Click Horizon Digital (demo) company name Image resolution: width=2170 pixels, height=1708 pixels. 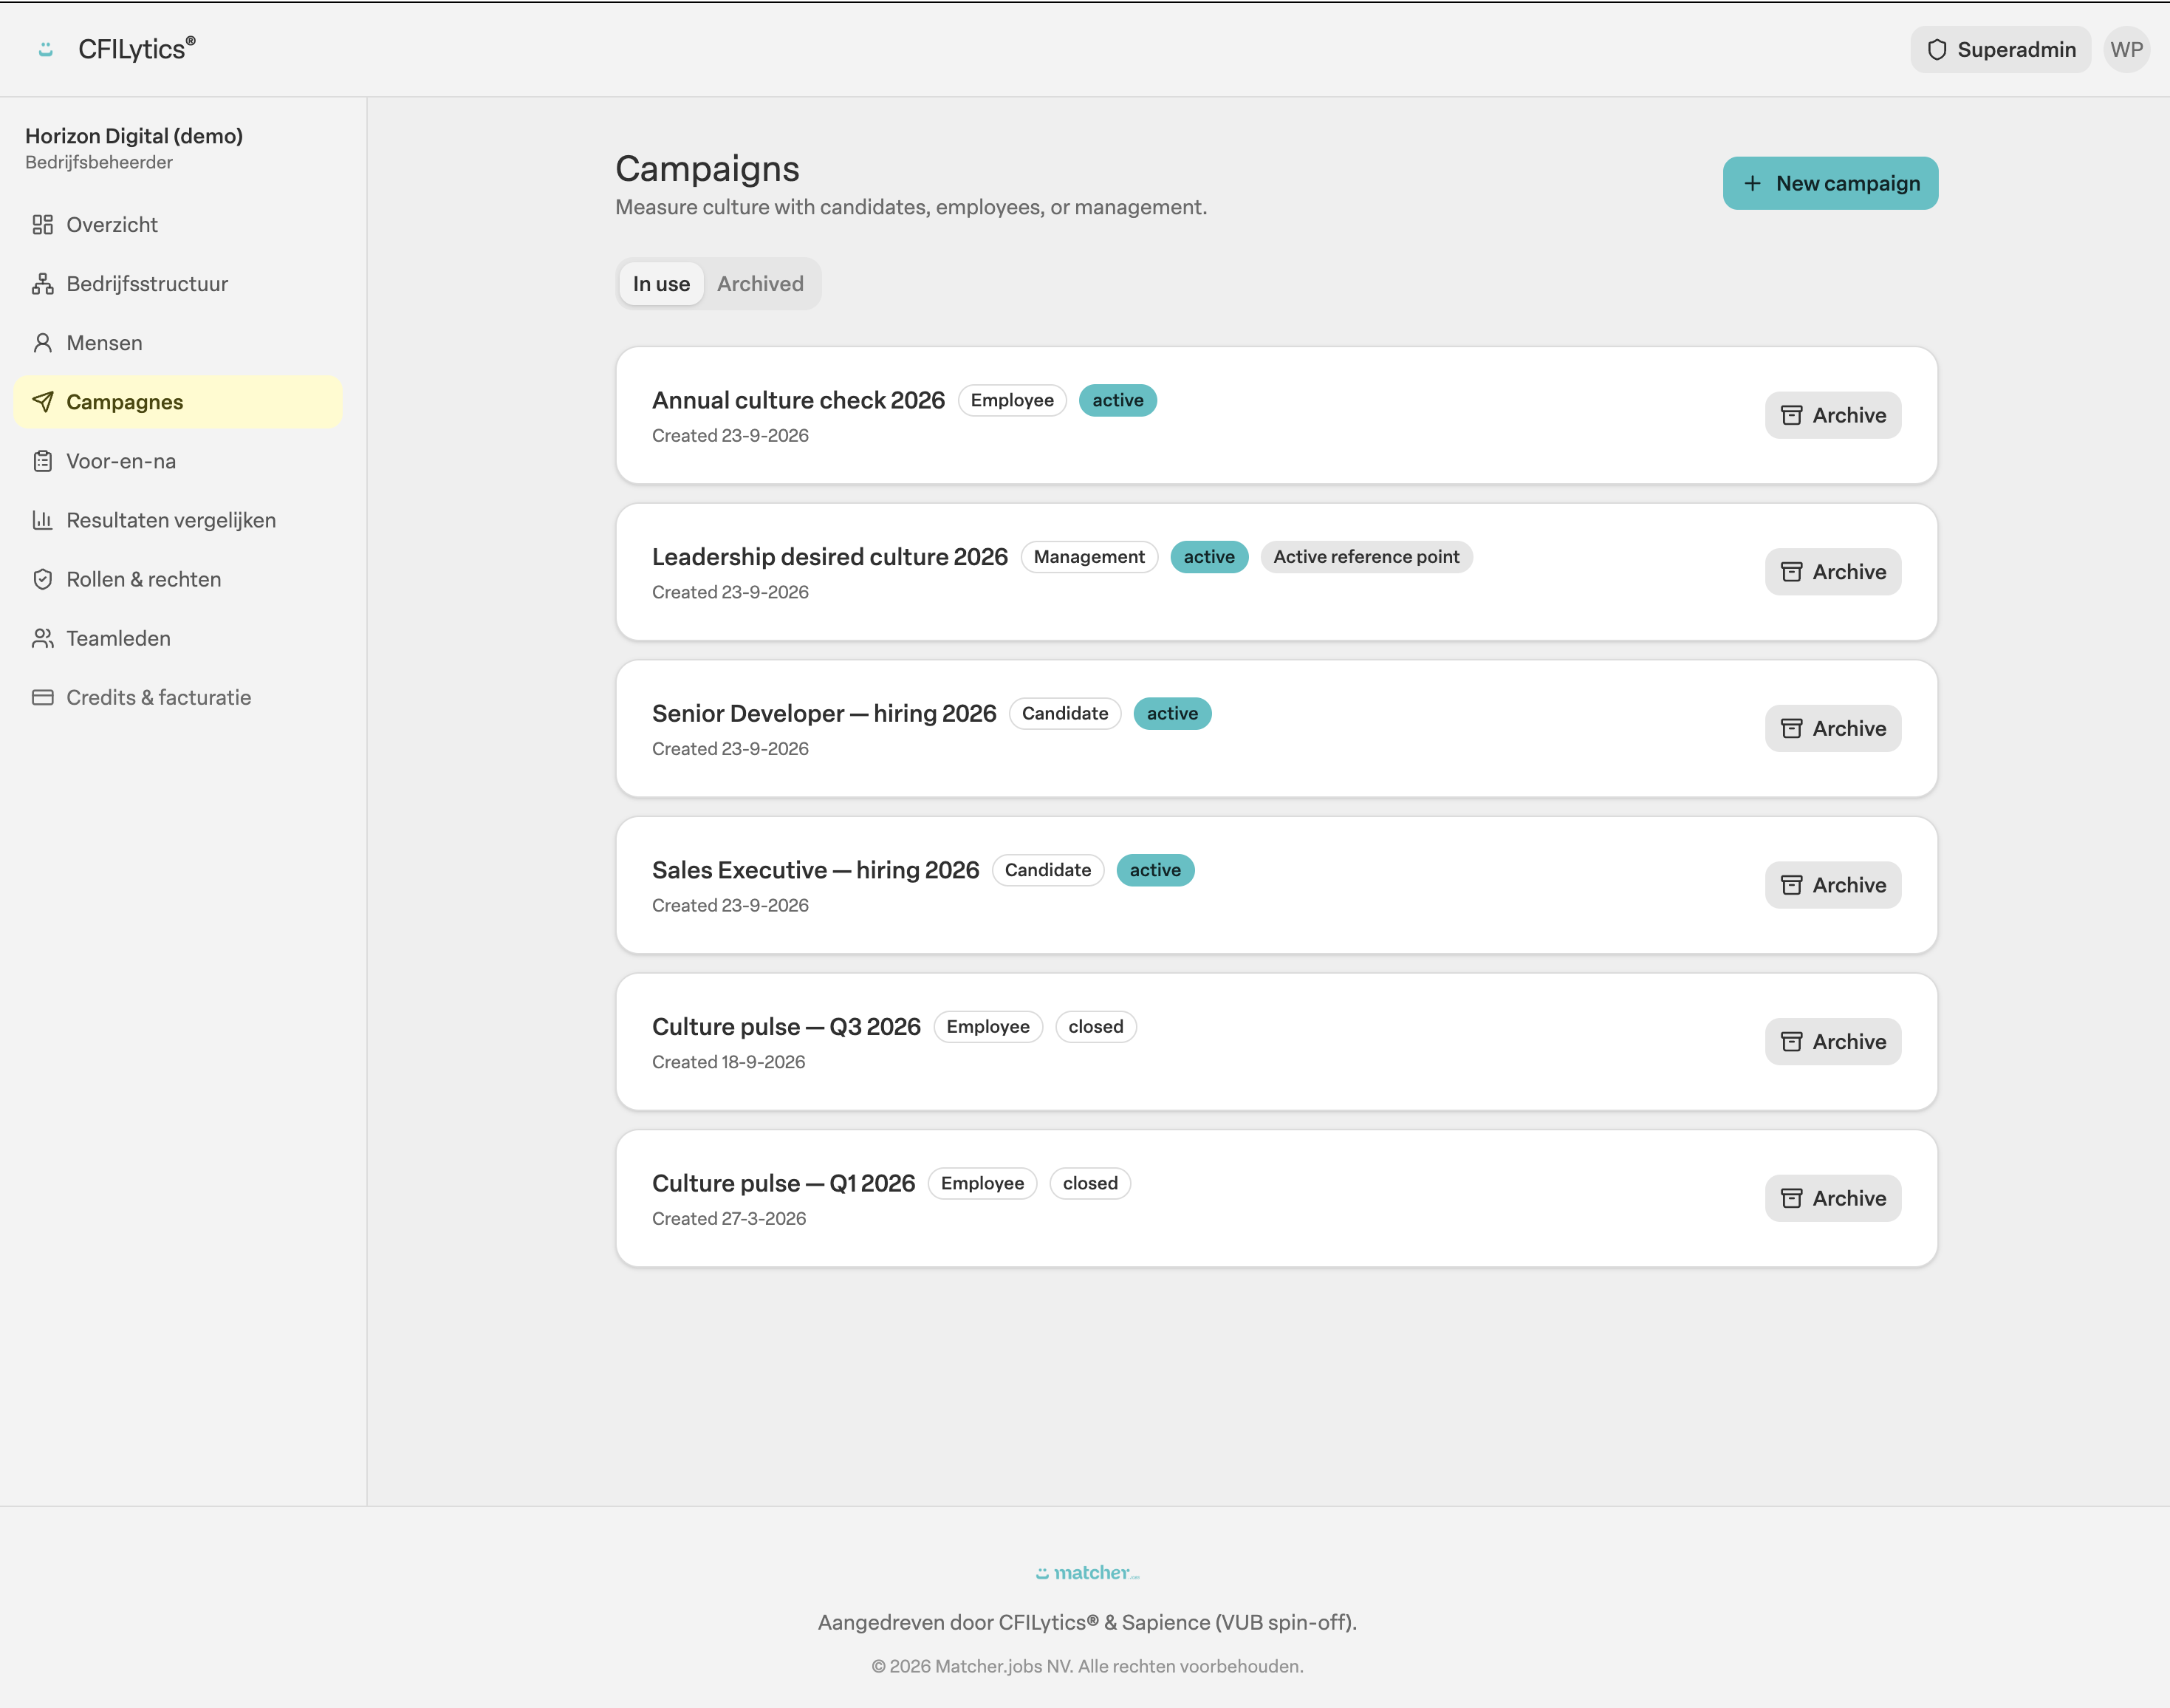(x=134, y=136)
